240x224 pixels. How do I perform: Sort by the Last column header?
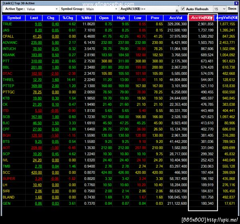(x=34, y=18)
